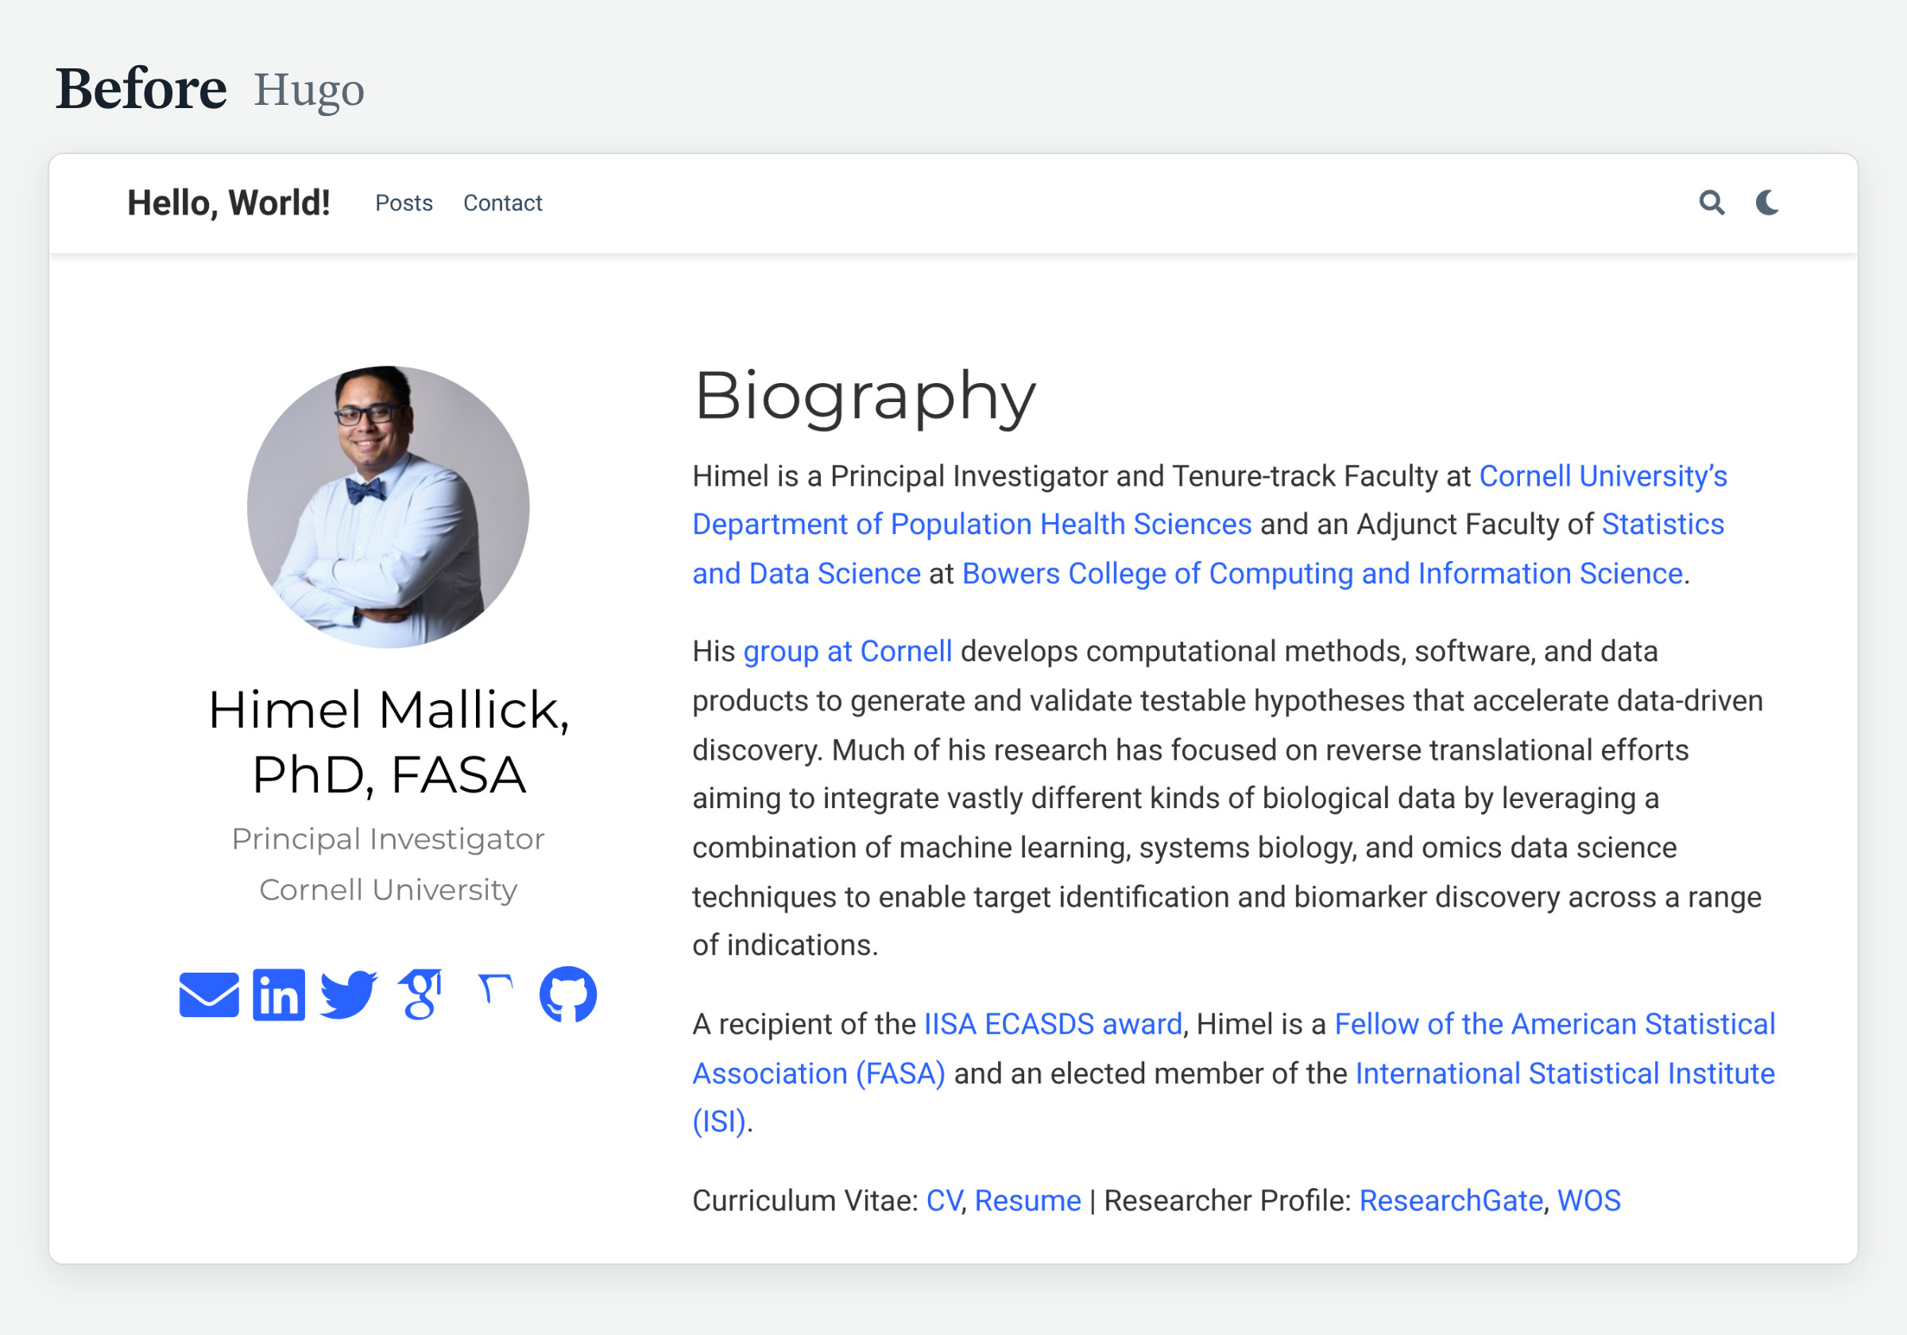Click the Biography heading
Screen dimensions: 1907x1335
[x=865, y=397]
